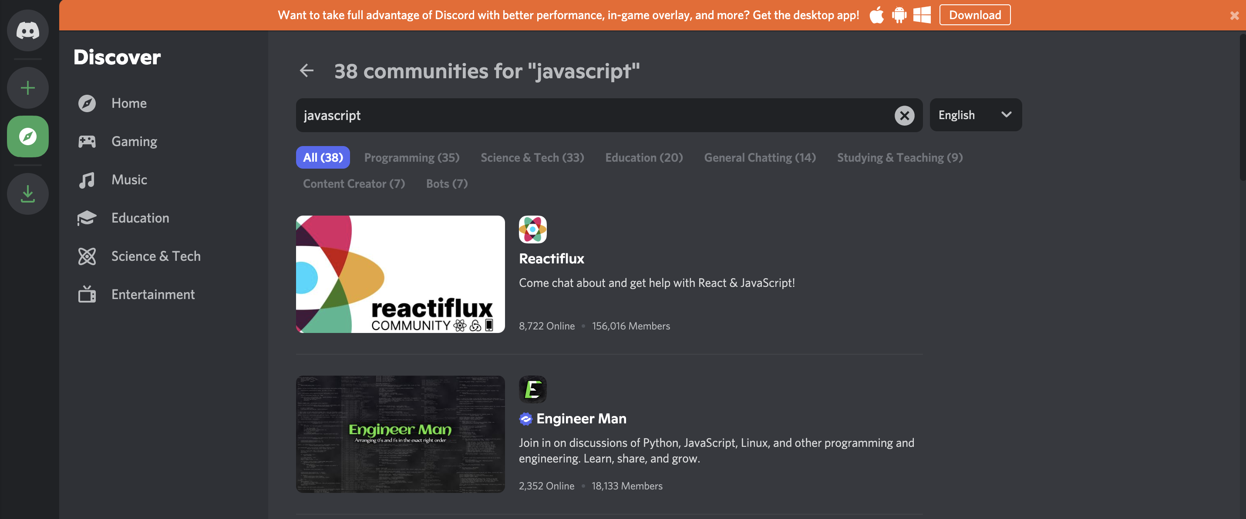Select the Gaming category icon
Image resolution: width=1246 pixels, height=519 pixels.
(88, 140)
